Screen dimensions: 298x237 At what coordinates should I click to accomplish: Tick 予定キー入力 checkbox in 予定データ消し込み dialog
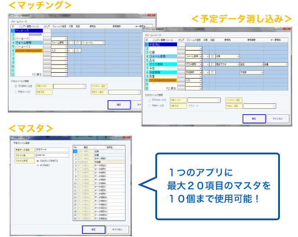coord(151,106)
